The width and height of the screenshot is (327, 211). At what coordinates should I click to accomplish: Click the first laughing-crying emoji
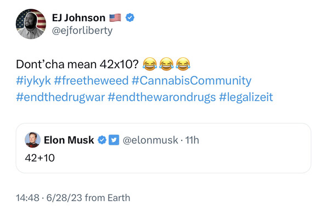point(150,64)
